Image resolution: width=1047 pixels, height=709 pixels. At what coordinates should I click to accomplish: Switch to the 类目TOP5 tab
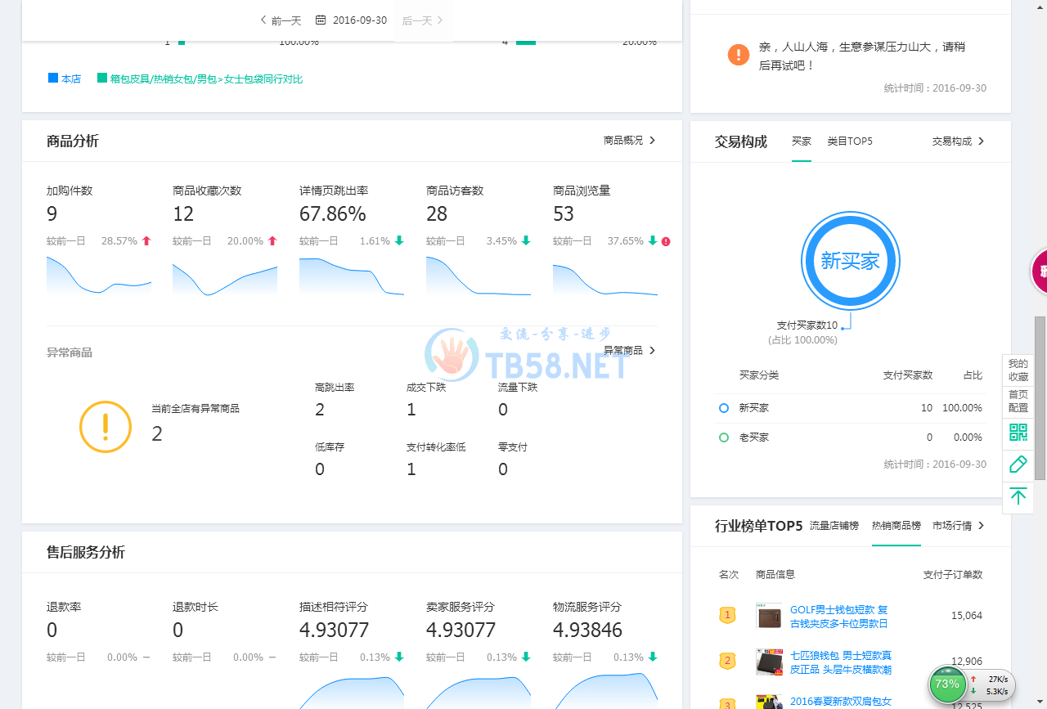point(850,141)
